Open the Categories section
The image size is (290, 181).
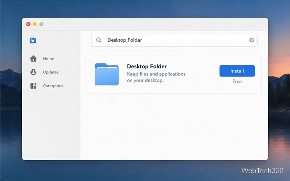click(x=53, y=86)
